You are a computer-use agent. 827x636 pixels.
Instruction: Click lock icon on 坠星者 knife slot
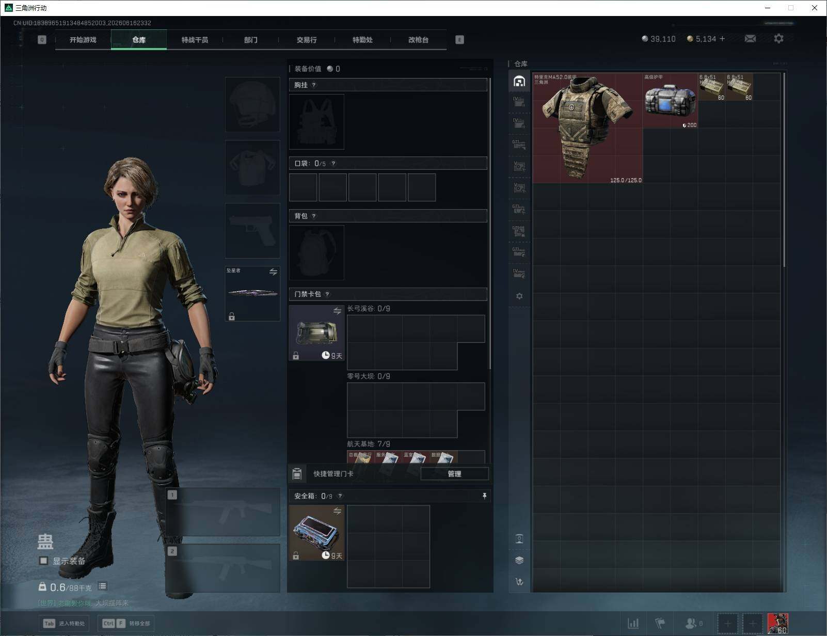point(232,316)
